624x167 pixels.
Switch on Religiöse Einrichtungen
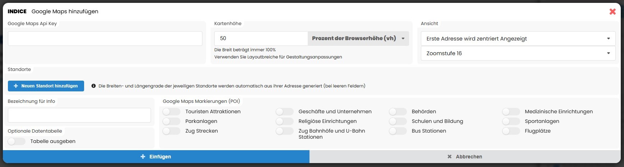point(284,121)
